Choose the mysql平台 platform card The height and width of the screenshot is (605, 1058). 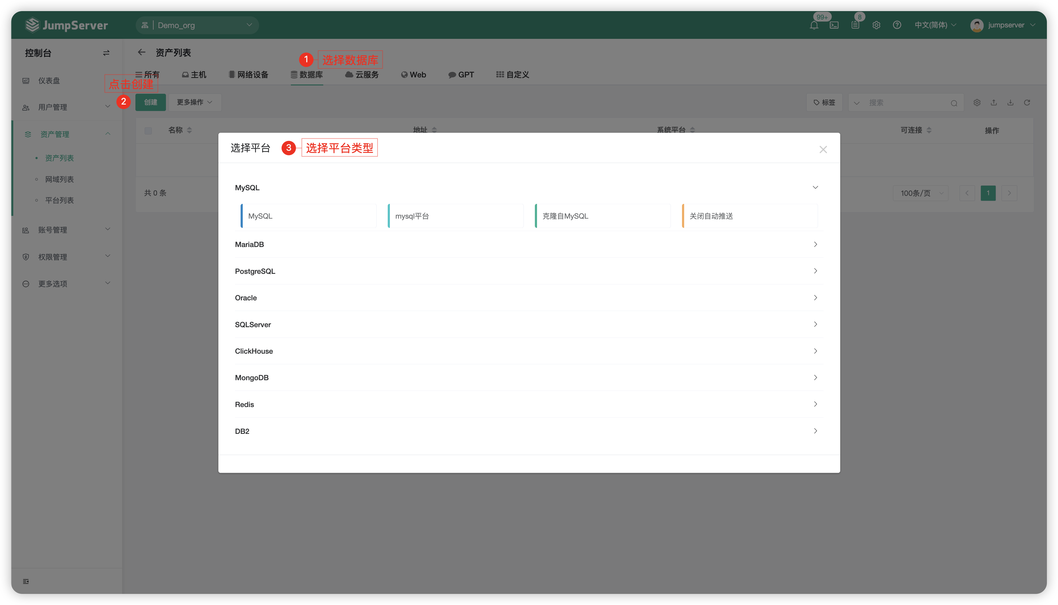coord(456,216)
